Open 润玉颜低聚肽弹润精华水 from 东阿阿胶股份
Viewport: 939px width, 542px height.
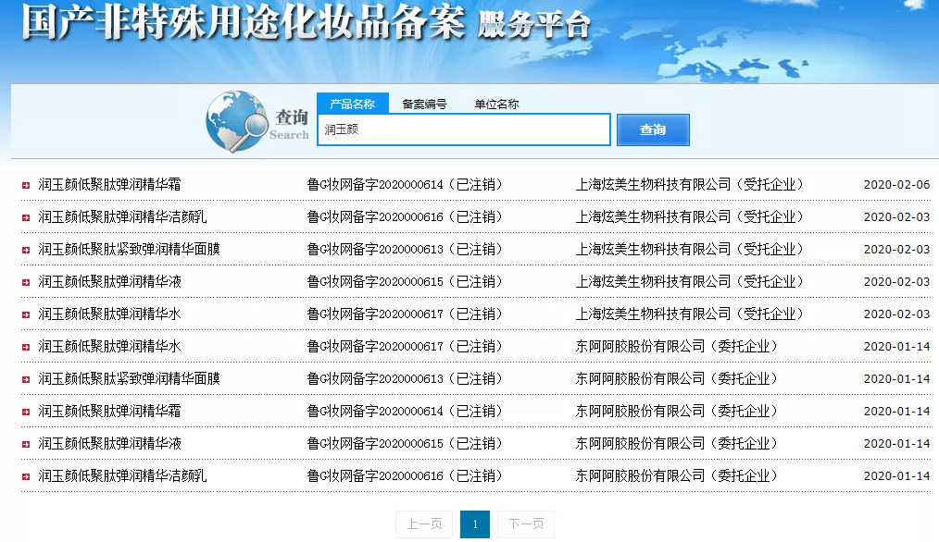pyautogui.click(x=109, y=346)
